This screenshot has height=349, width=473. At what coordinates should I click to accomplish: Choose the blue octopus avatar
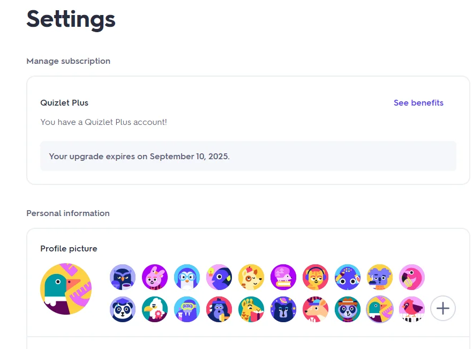tap(348, 277)
